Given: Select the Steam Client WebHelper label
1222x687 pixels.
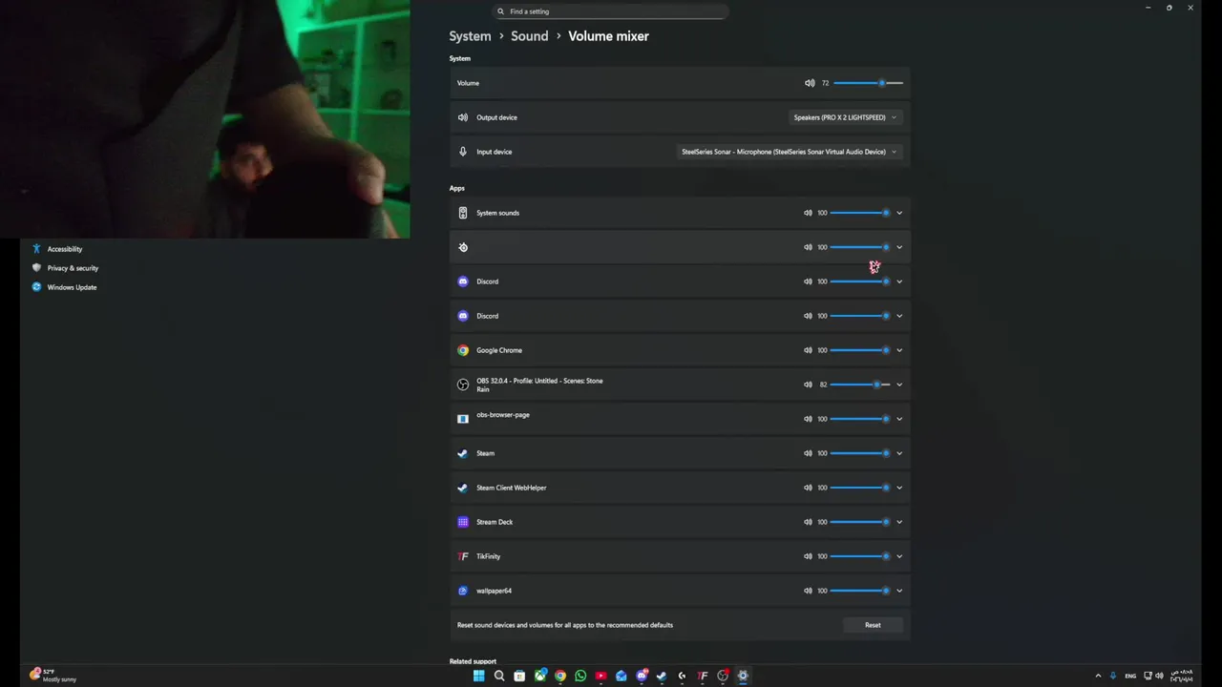Looking at the screenshot, I should 512,488.
